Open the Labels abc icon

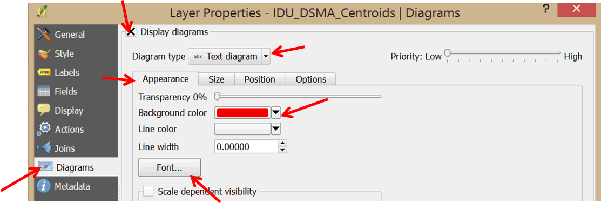click(44, 72)
